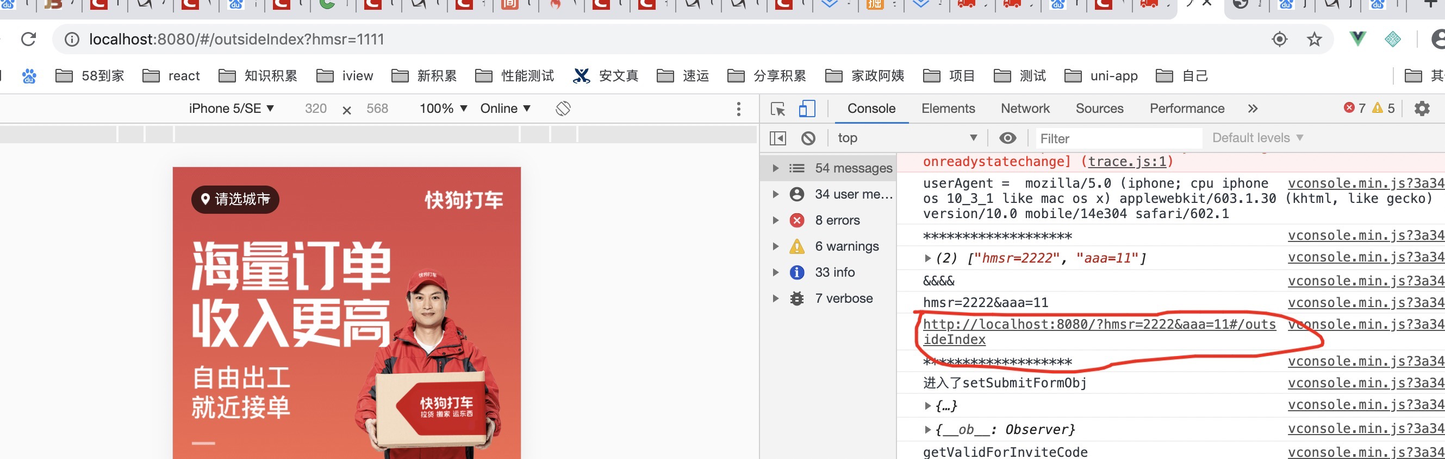The height and width of the screenshot is (459, 1445).
Task: Click the 请选城市 city selector button
Action: coord(235,199)
